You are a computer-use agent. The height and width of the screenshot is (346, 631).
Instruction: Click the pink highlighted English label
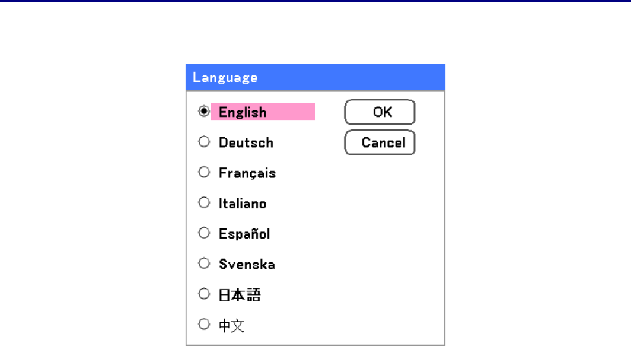(263, 112)
